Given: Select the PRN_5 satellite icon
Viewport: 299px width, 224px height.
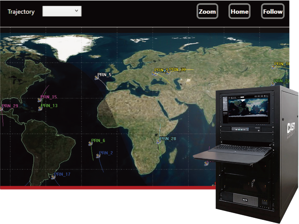Looking at the screenshot, I should (x=97, y=78).
